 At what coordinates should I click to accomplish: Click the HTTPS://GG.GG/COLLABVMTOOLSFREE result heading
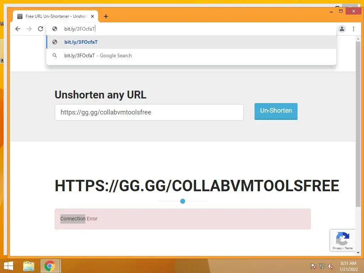point(197,186)
